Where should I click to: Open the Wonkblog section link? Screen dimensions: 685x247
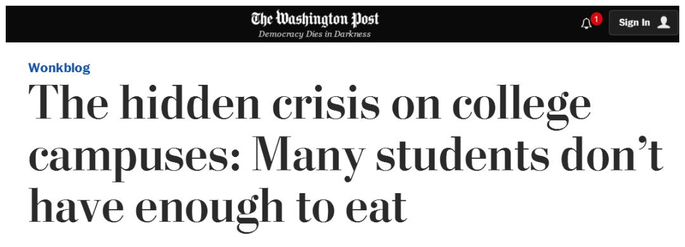(60, 68)
